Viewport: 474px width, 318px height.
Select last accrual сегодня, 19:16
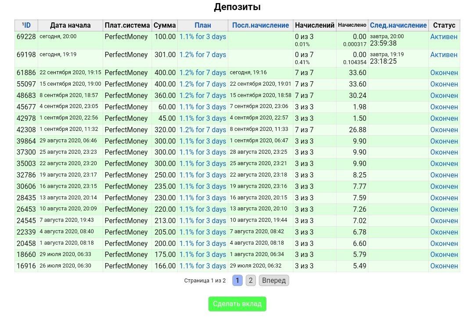click(x=248, y=72)
